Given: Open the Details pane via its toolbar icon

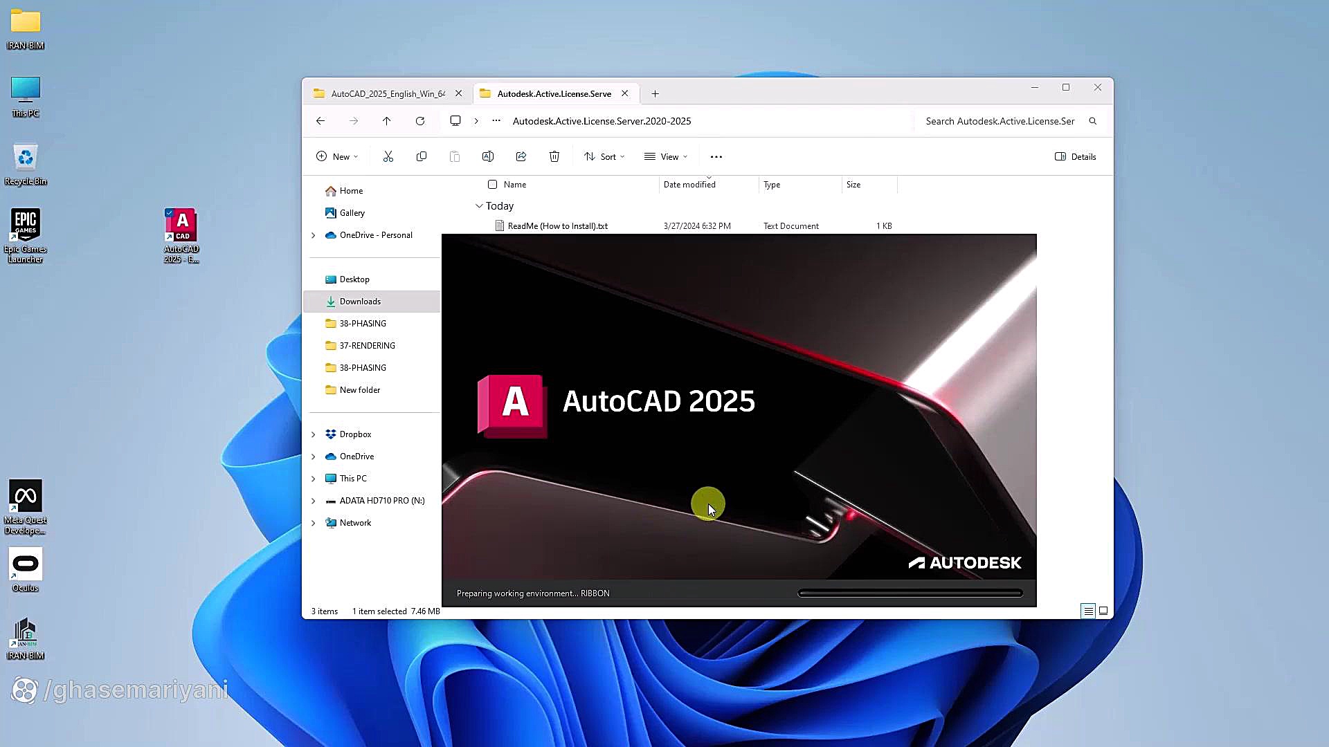Looking at the screenshot, I should pyautogui.click(x=1075, y=156).
